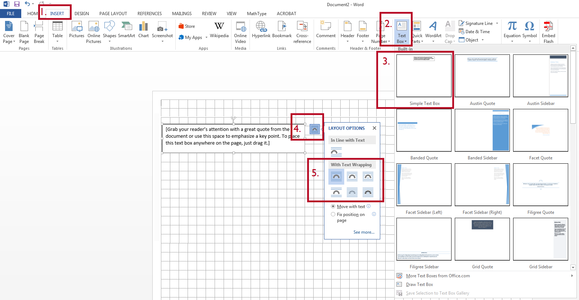Open Online Pictures
This screenshot has width=579, height=300.
click(94, 32)
